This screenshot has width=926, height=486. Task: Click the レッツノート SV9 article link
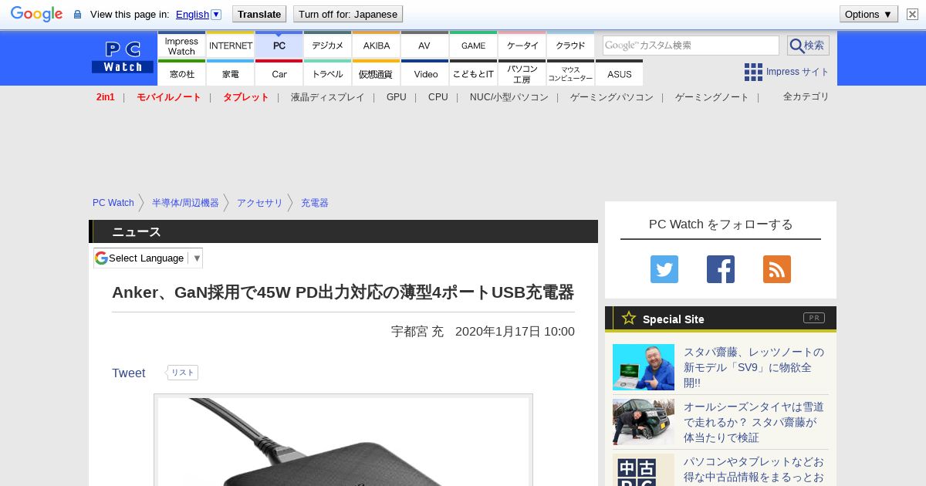coord(754,367)
